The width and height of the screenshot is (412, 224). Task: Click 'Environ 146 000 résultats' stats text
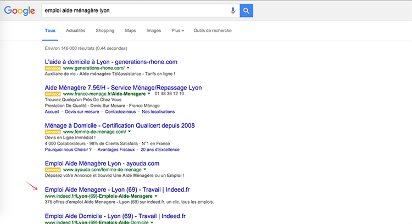pos(86,48)
